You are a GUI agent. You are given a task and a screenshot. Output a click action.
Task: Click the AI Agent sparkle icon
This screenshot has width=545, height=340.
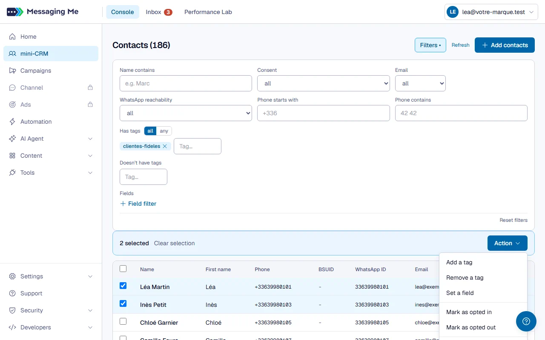point(12,139)
